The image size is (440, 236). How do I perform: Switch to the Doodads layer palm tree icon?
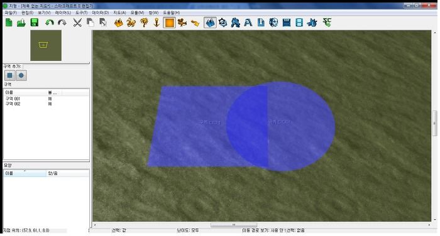click(144, 23)
